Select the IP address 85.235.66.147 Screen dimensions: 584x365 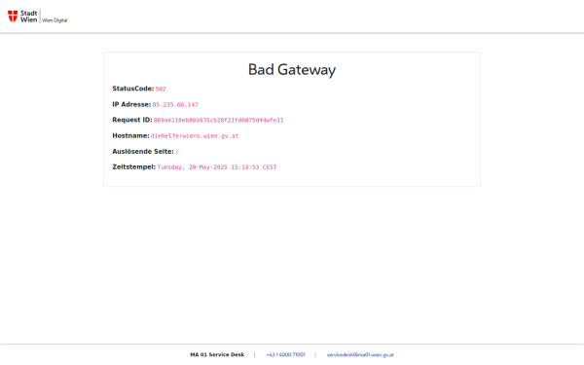tap(175, 105)
